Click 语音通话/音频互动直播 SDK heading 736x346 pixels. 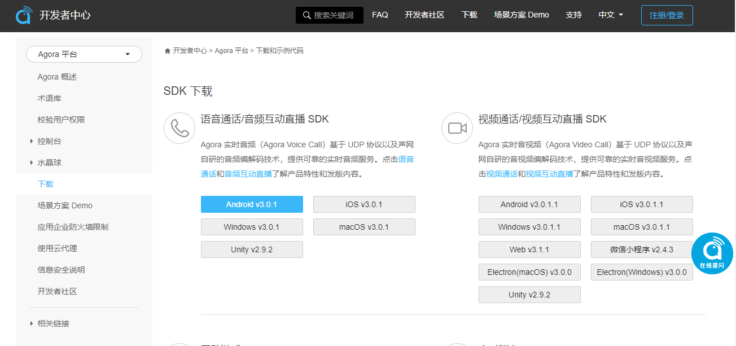[265, 119]
